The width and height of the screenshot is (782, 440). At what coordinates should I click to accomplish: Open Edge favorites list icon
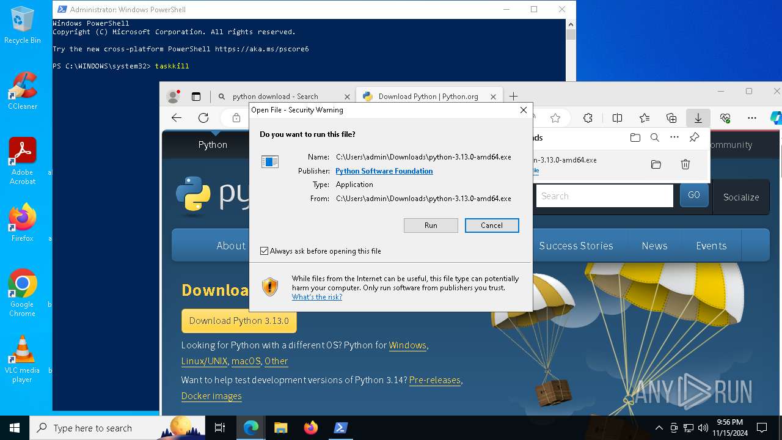click(645, 118)
